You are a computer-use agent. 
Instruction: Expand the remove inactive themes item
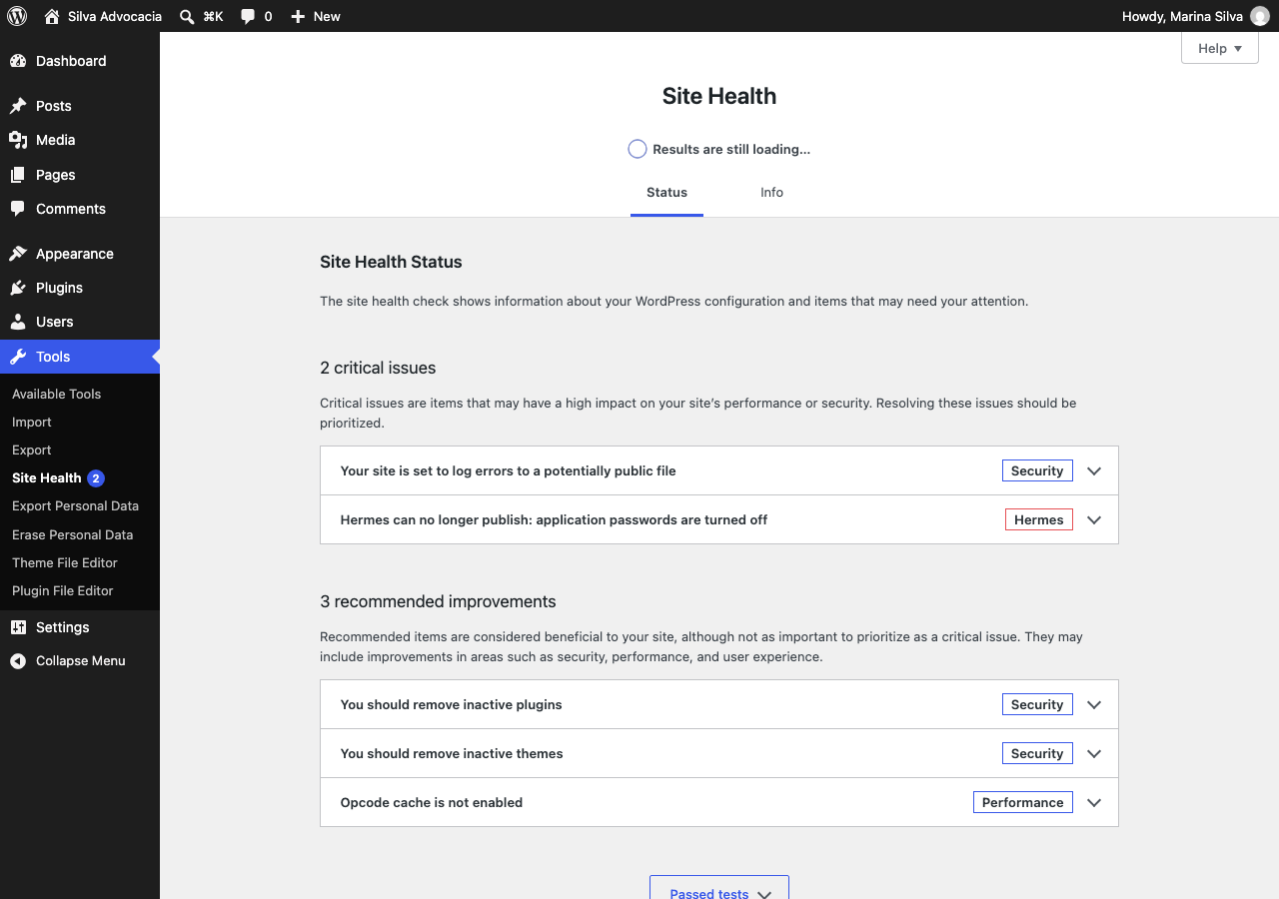click(x=719, y=753)
